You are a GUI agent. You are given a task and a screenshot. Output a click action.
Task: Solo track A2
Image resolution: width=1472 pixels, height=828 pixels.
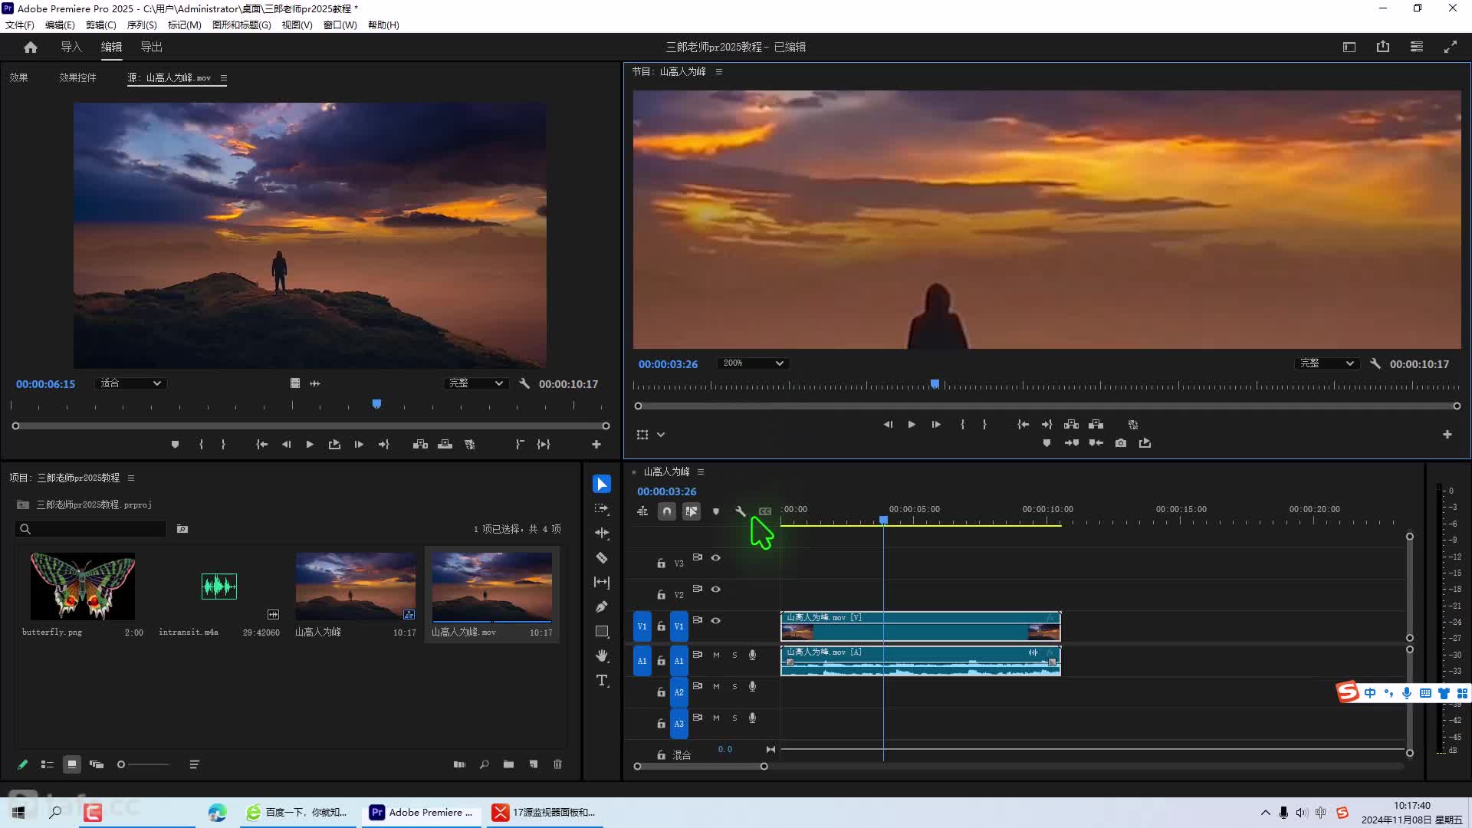[734, 687]
